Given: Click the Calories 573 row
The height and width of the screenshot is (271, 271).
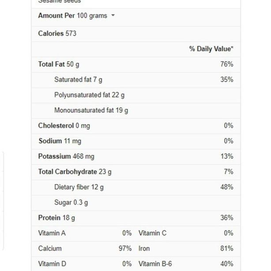Looking at the screenshot, I should pyautogui.click(x=57, y=33).
